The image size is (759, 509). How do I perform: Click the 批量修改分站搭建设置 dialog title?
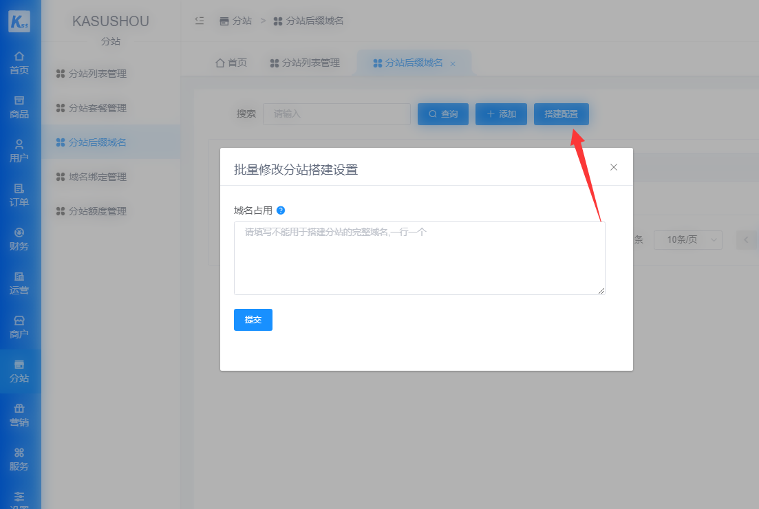[296, 170]
